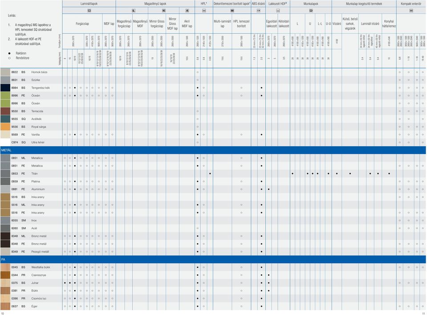
Task: Click the MDF lap sub-header under Laminált lapok
Action: coord(109,24)
